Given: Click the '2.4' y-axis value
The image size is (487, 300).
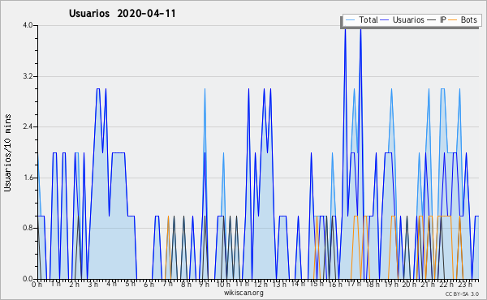Looking at the screenshot, I should [28, 126].
